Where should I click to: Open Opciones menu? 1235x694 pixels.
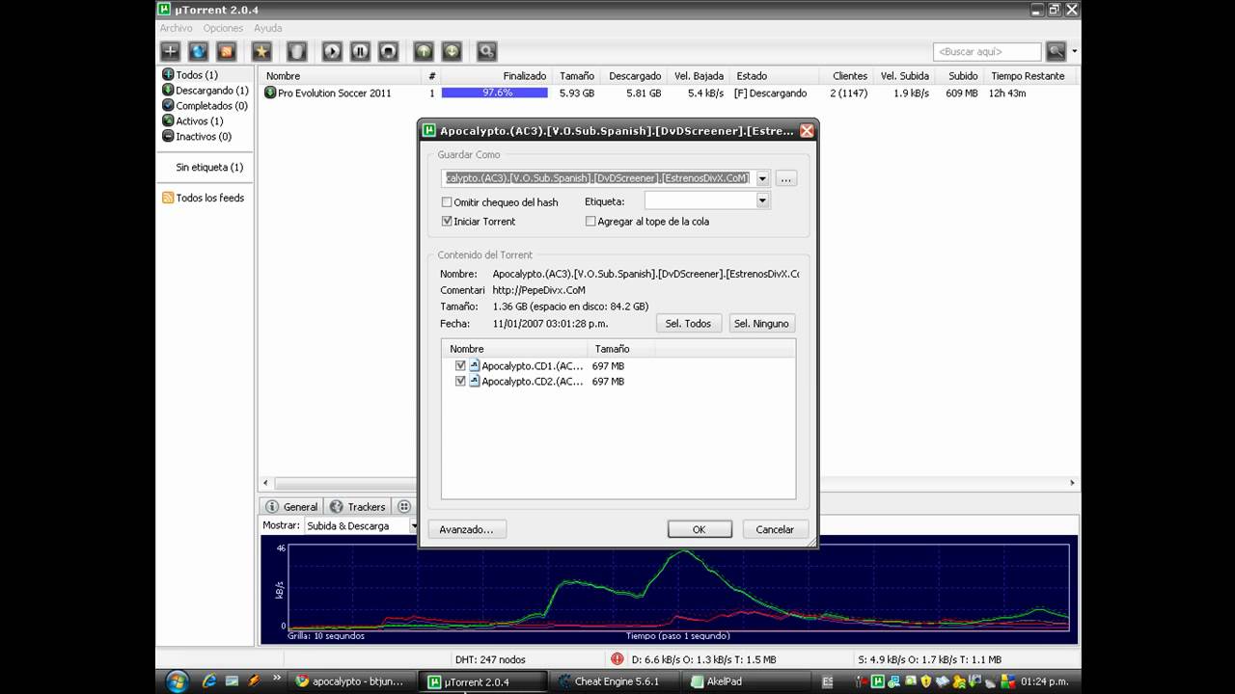(x=223, y=28)
